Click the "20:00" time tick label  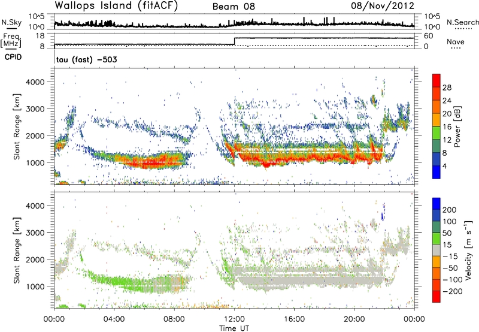point(354,319)
